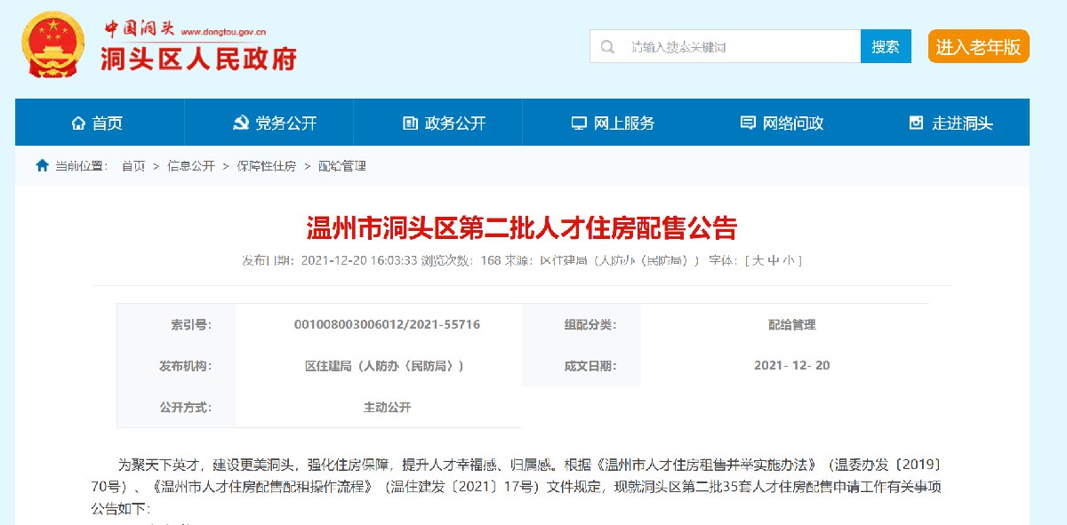Set font size to 小

click(789, 260)
